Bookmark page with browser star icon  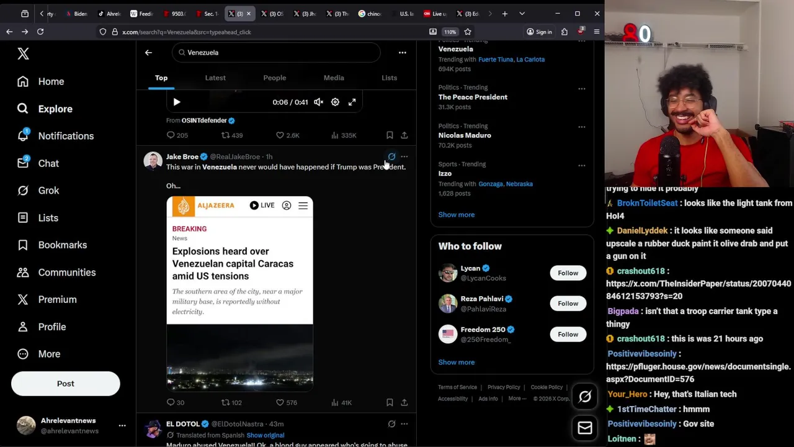[468, 32]
